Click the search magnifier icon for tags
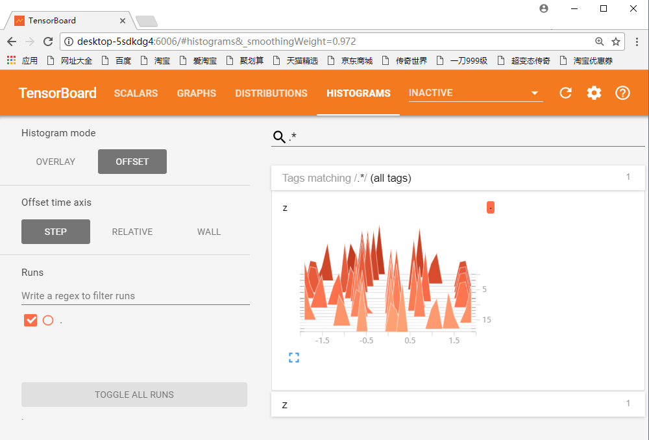The height and width of the screenshot is (440, 649). pyautogui.click(x=279, y=136)
